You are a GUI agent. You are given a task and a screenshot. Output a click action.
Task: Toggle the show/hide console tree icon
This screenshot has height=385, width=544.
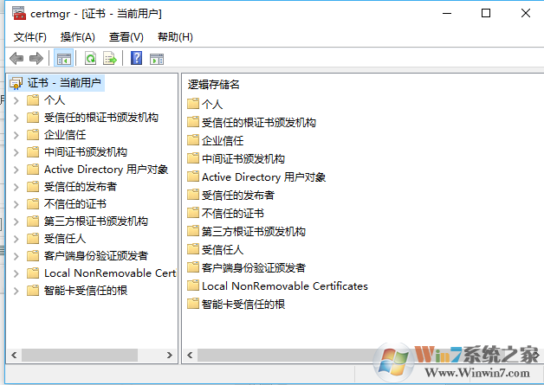(x=63, y=58)
